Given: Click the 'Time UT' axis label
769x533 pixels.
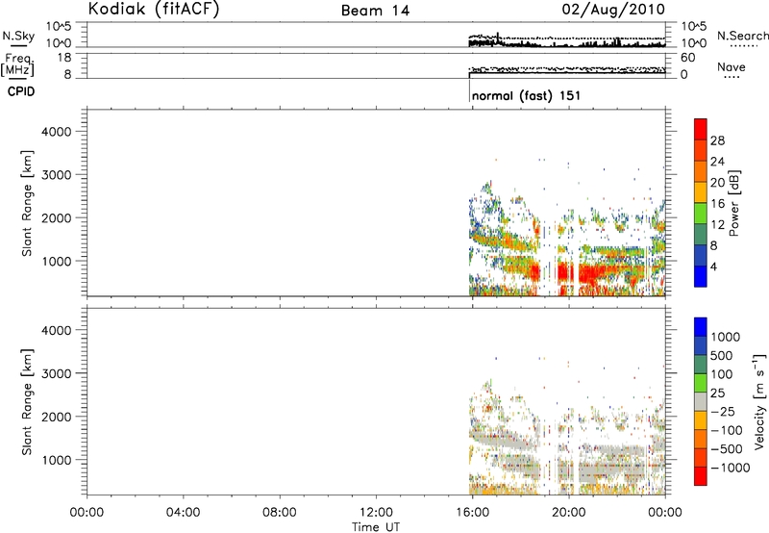Looking at the screenshot, I should tap(376, 527).
